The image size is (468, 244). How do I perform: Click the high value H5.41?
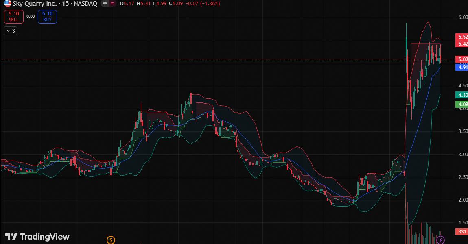(x=144, y=4)
